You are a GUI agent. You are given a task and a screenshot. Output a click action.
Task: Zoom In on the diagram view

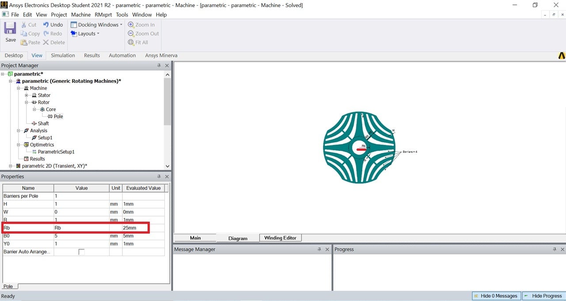pyautogui.click(x=141, y=25)
